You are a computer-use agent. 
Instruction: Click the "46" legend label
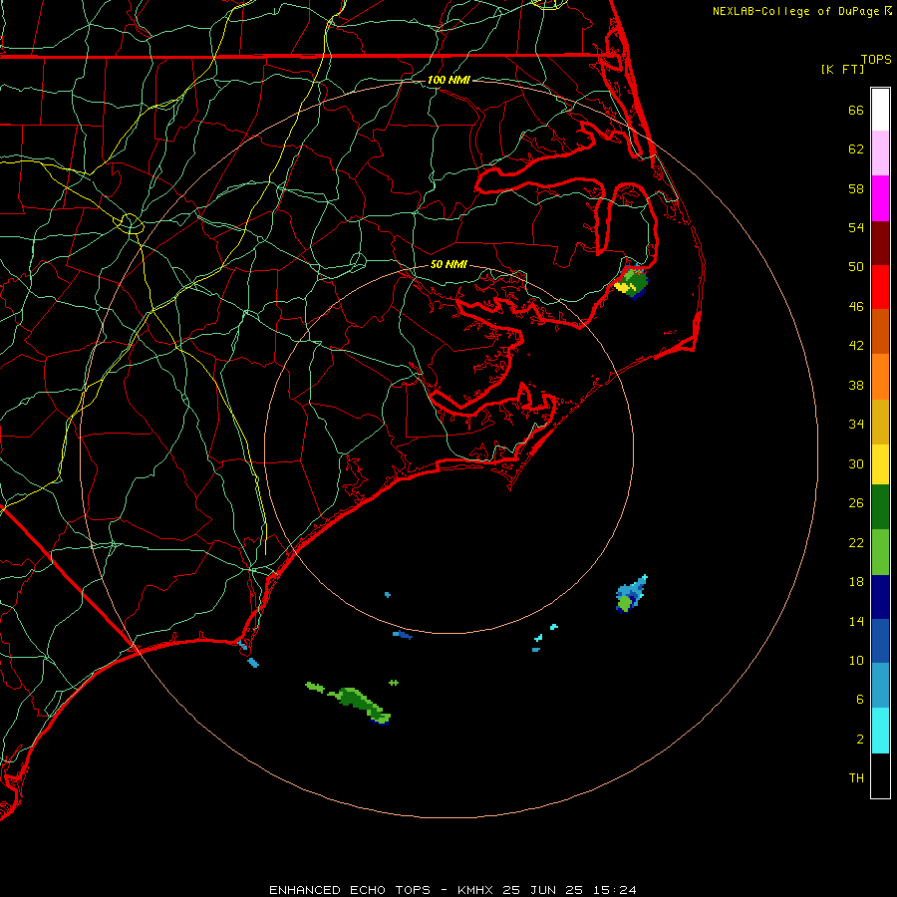(x=856, y=307)
